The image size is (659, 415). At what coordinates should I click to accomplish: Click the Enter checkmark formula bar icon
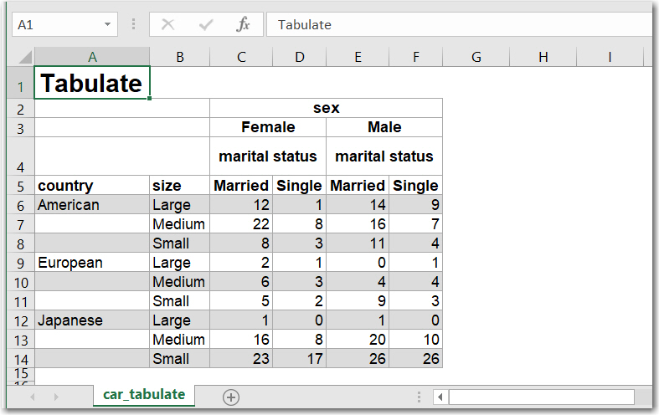(x=206, y=24)
